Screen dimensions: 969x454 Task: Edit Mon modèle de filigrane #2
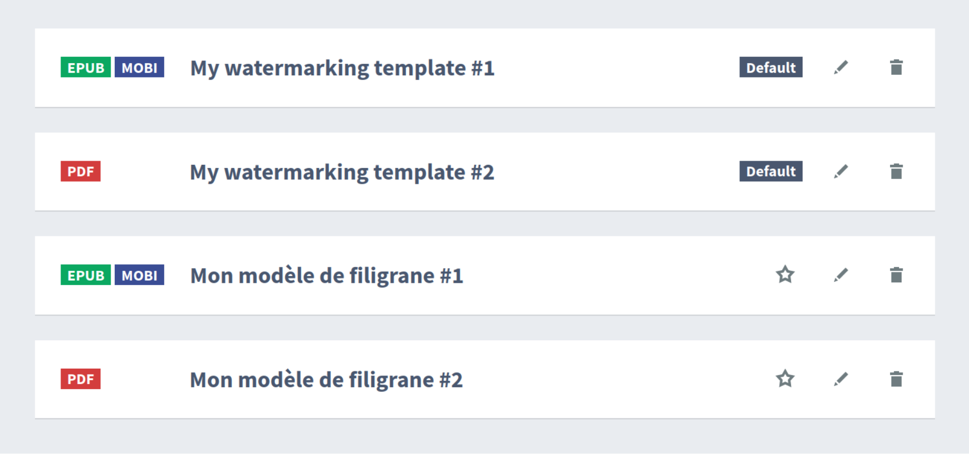841,379
